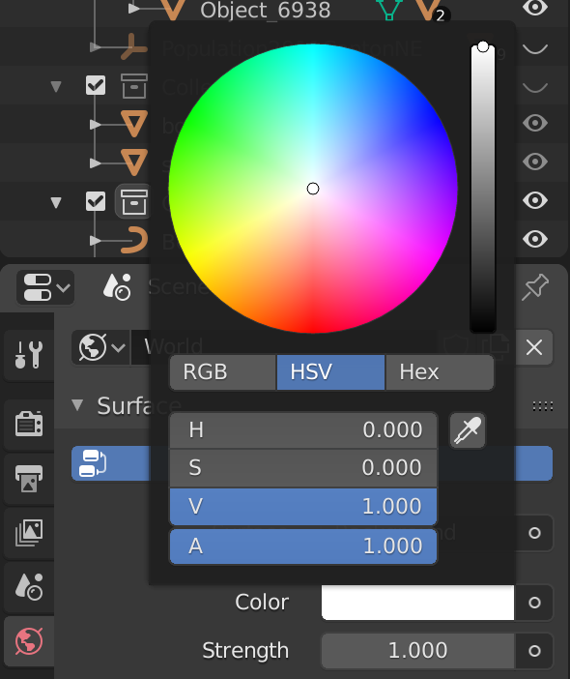Viewport: 570px width, 679px height.
Task: Select the Object_6938 mesh icon
Action: coord(173,10)
